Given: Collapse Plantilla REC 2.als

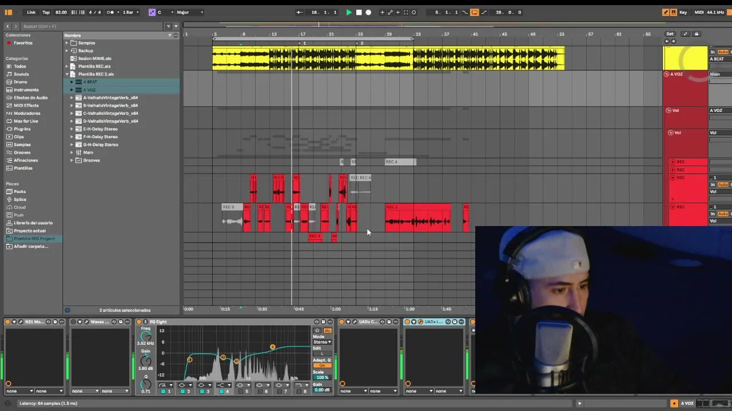Looking at the screenshot, I should (67, 74).
